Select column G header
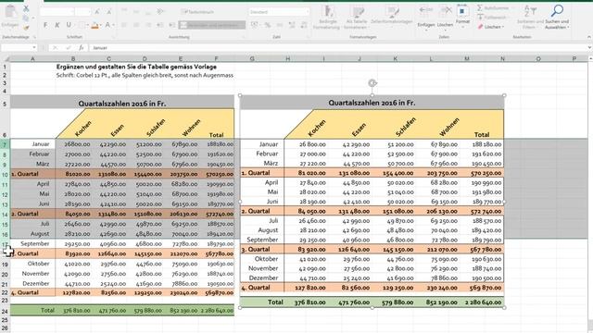The image size is (593, 333). tap(252, 58)
